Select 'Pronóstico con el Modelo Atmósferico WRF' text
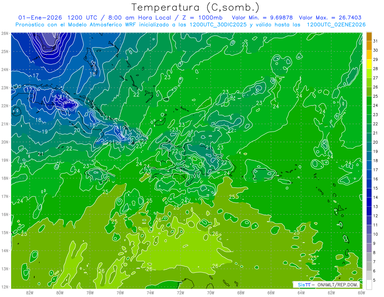The image size is (384, 297). coord(76,25)
